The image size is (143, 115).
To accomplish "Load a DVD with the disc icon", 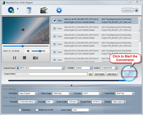I will [x=11, y=10].
